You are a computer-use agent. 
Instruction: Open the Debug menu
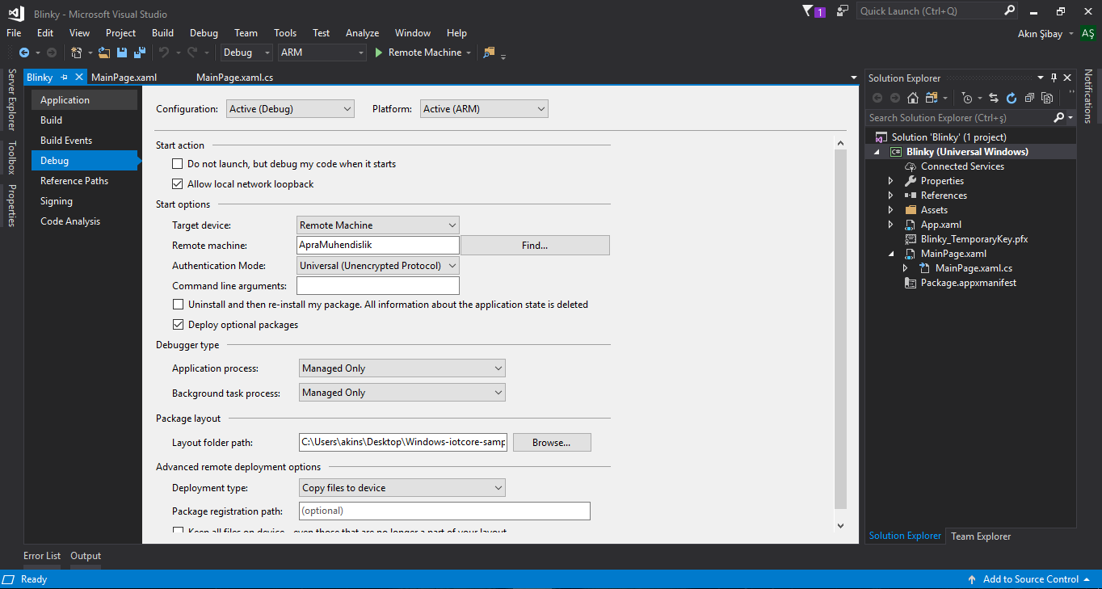click(x=204, y=33)
